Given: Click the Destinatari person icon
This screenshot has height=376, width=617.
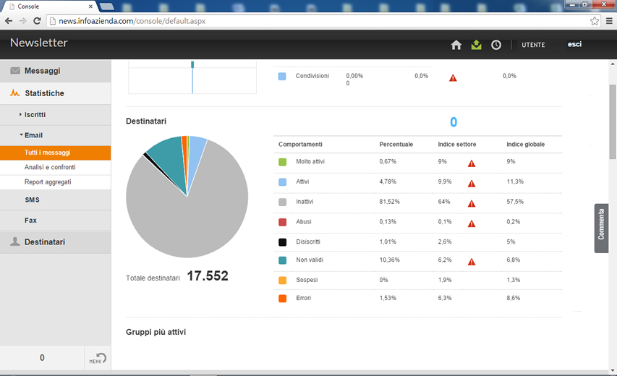Looking at the screenshot, I should tap(15, 242).
